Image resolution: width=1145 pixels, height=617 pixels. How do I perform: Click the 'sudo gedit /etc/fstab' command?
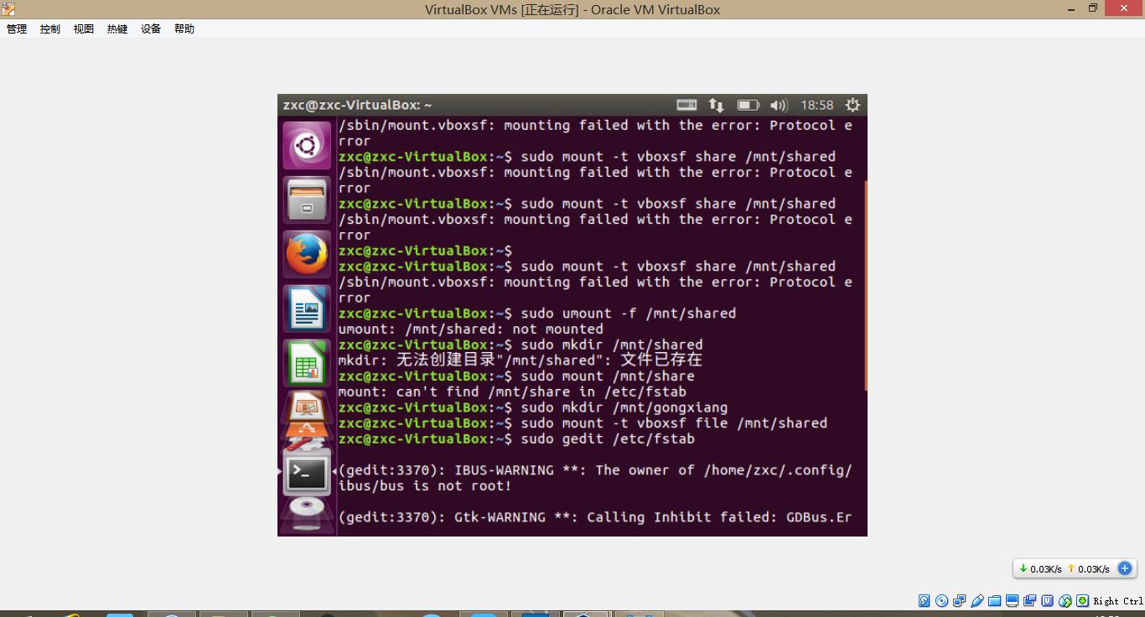[516, 439]
